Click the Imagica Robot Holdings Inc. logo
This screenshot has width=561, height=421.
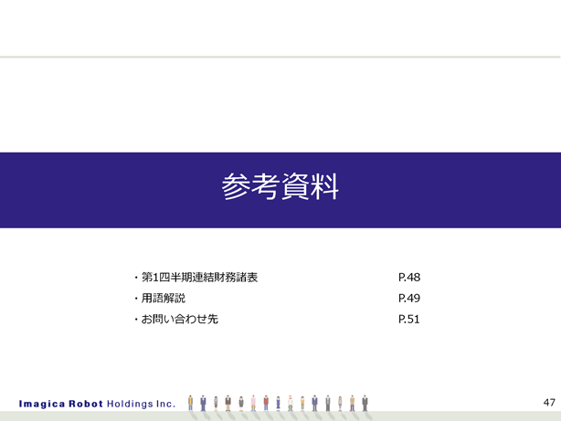[x=97, y=404]
